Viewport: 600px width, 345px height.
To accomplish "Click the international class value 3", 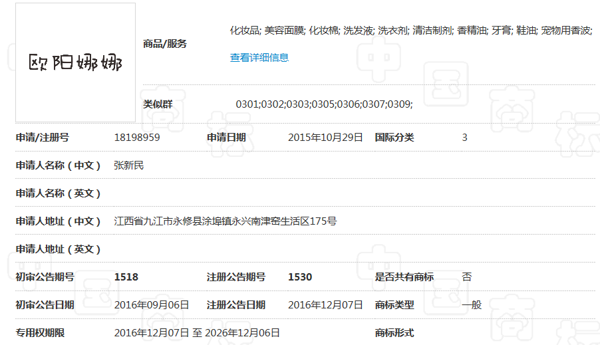I will click(x=465, y=138).
